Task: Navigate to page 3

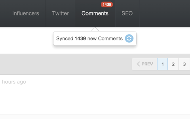Action: pos(184,64)
